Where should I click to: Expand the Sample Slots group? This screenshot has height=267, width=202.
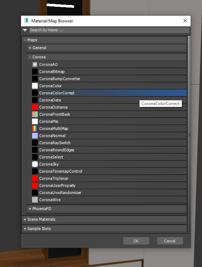25,229
